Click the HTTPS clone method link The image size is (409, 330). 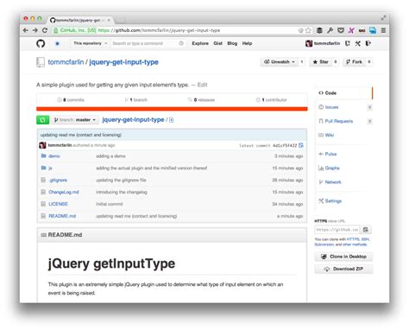pyautogui.click(x=353, y=239)
